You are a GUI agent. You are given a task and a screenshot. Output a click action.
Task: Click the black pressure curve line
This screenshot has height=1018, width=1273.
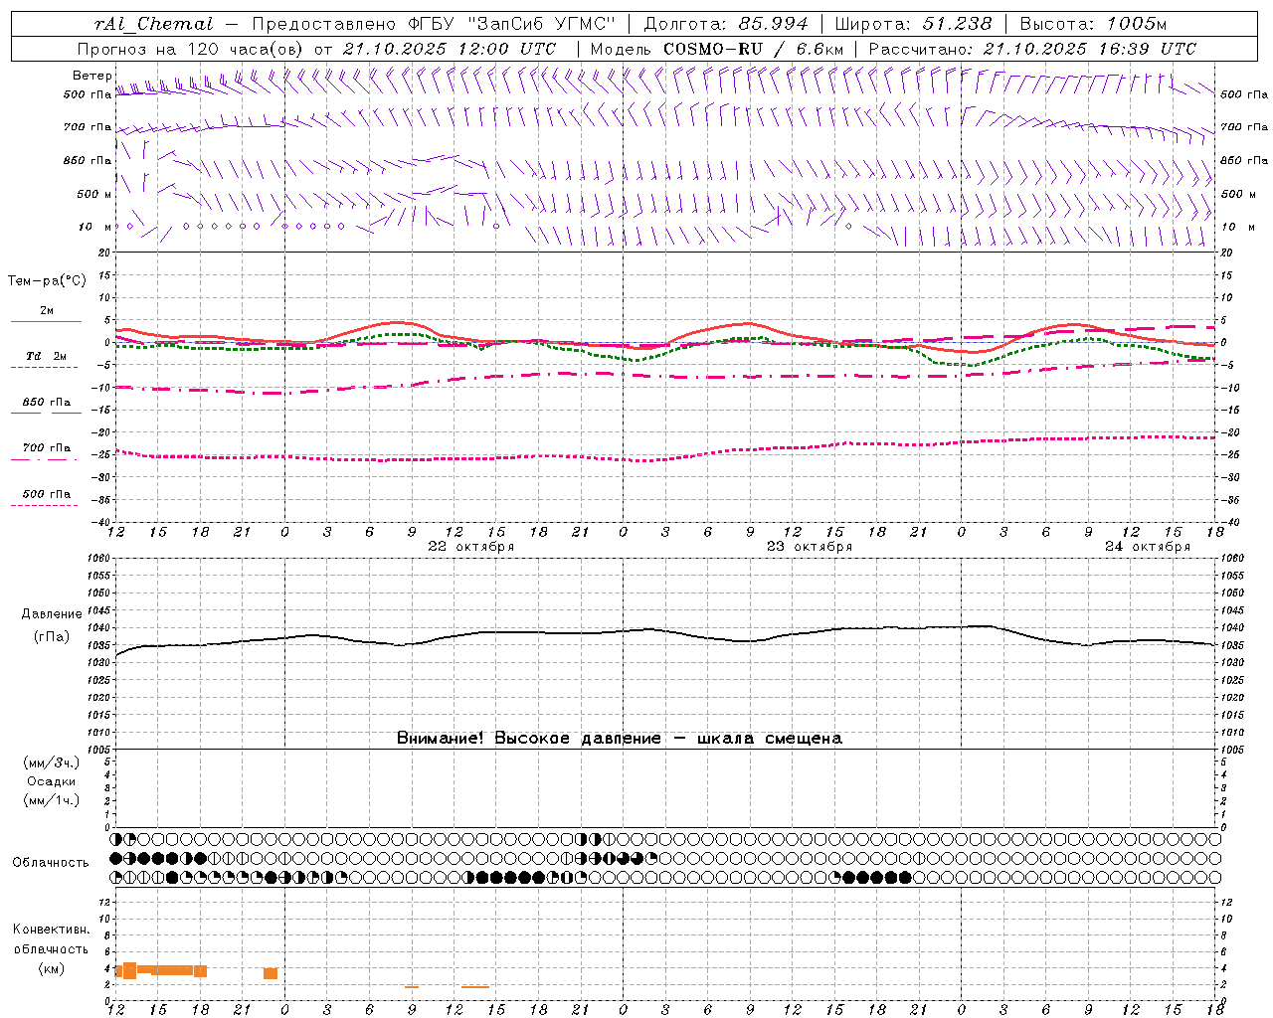coord(664,631)
